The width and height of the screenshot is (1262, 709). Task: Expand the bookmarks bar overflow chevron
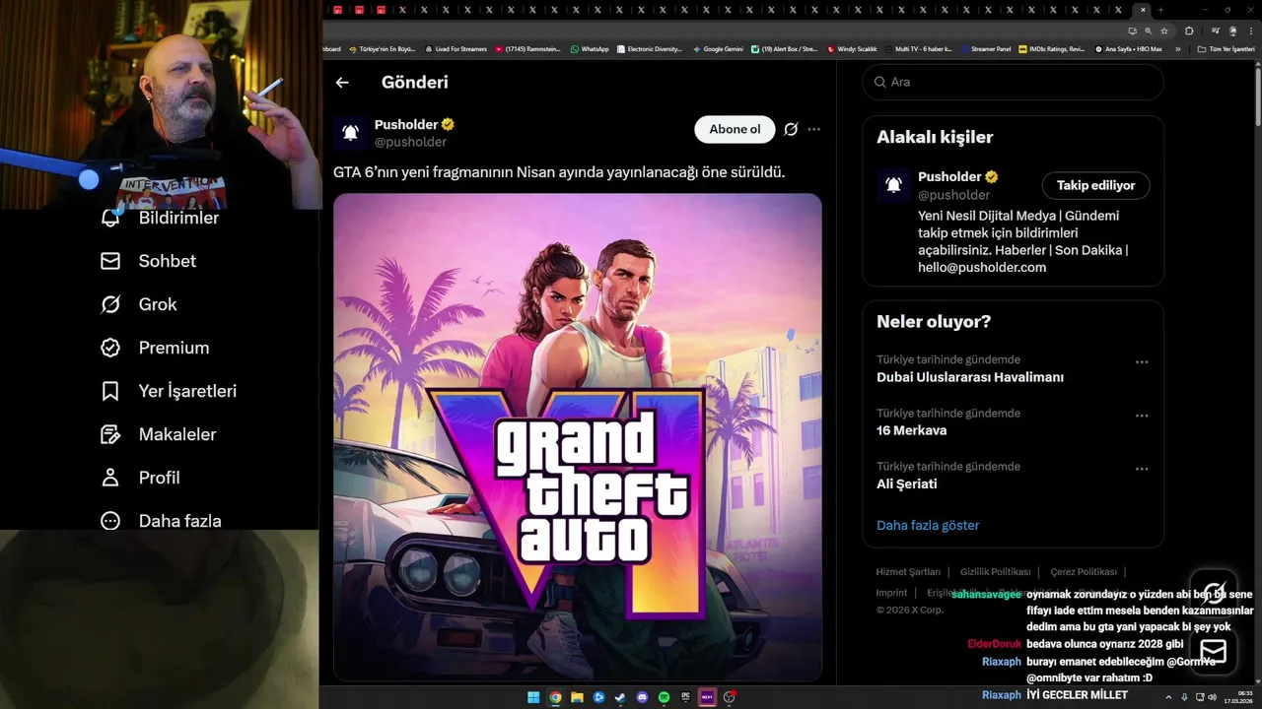coord(1177,48)
